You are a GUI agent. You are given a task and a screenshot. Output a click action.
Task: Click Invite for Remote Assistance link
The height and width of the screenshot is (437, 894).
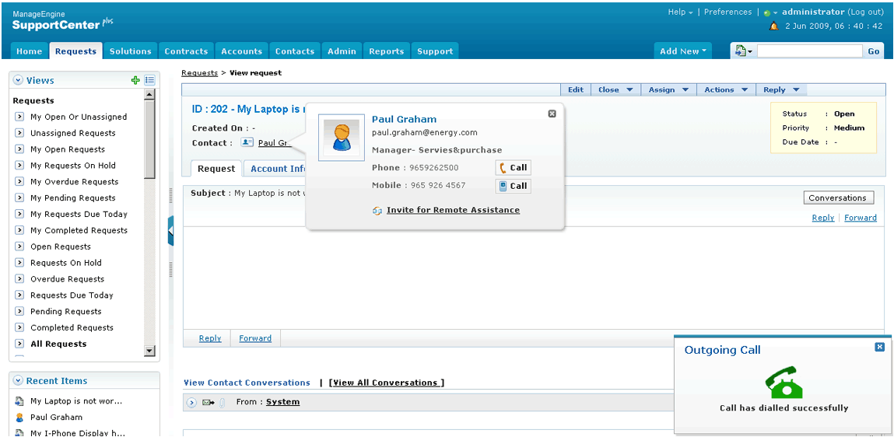coord(453,210)
